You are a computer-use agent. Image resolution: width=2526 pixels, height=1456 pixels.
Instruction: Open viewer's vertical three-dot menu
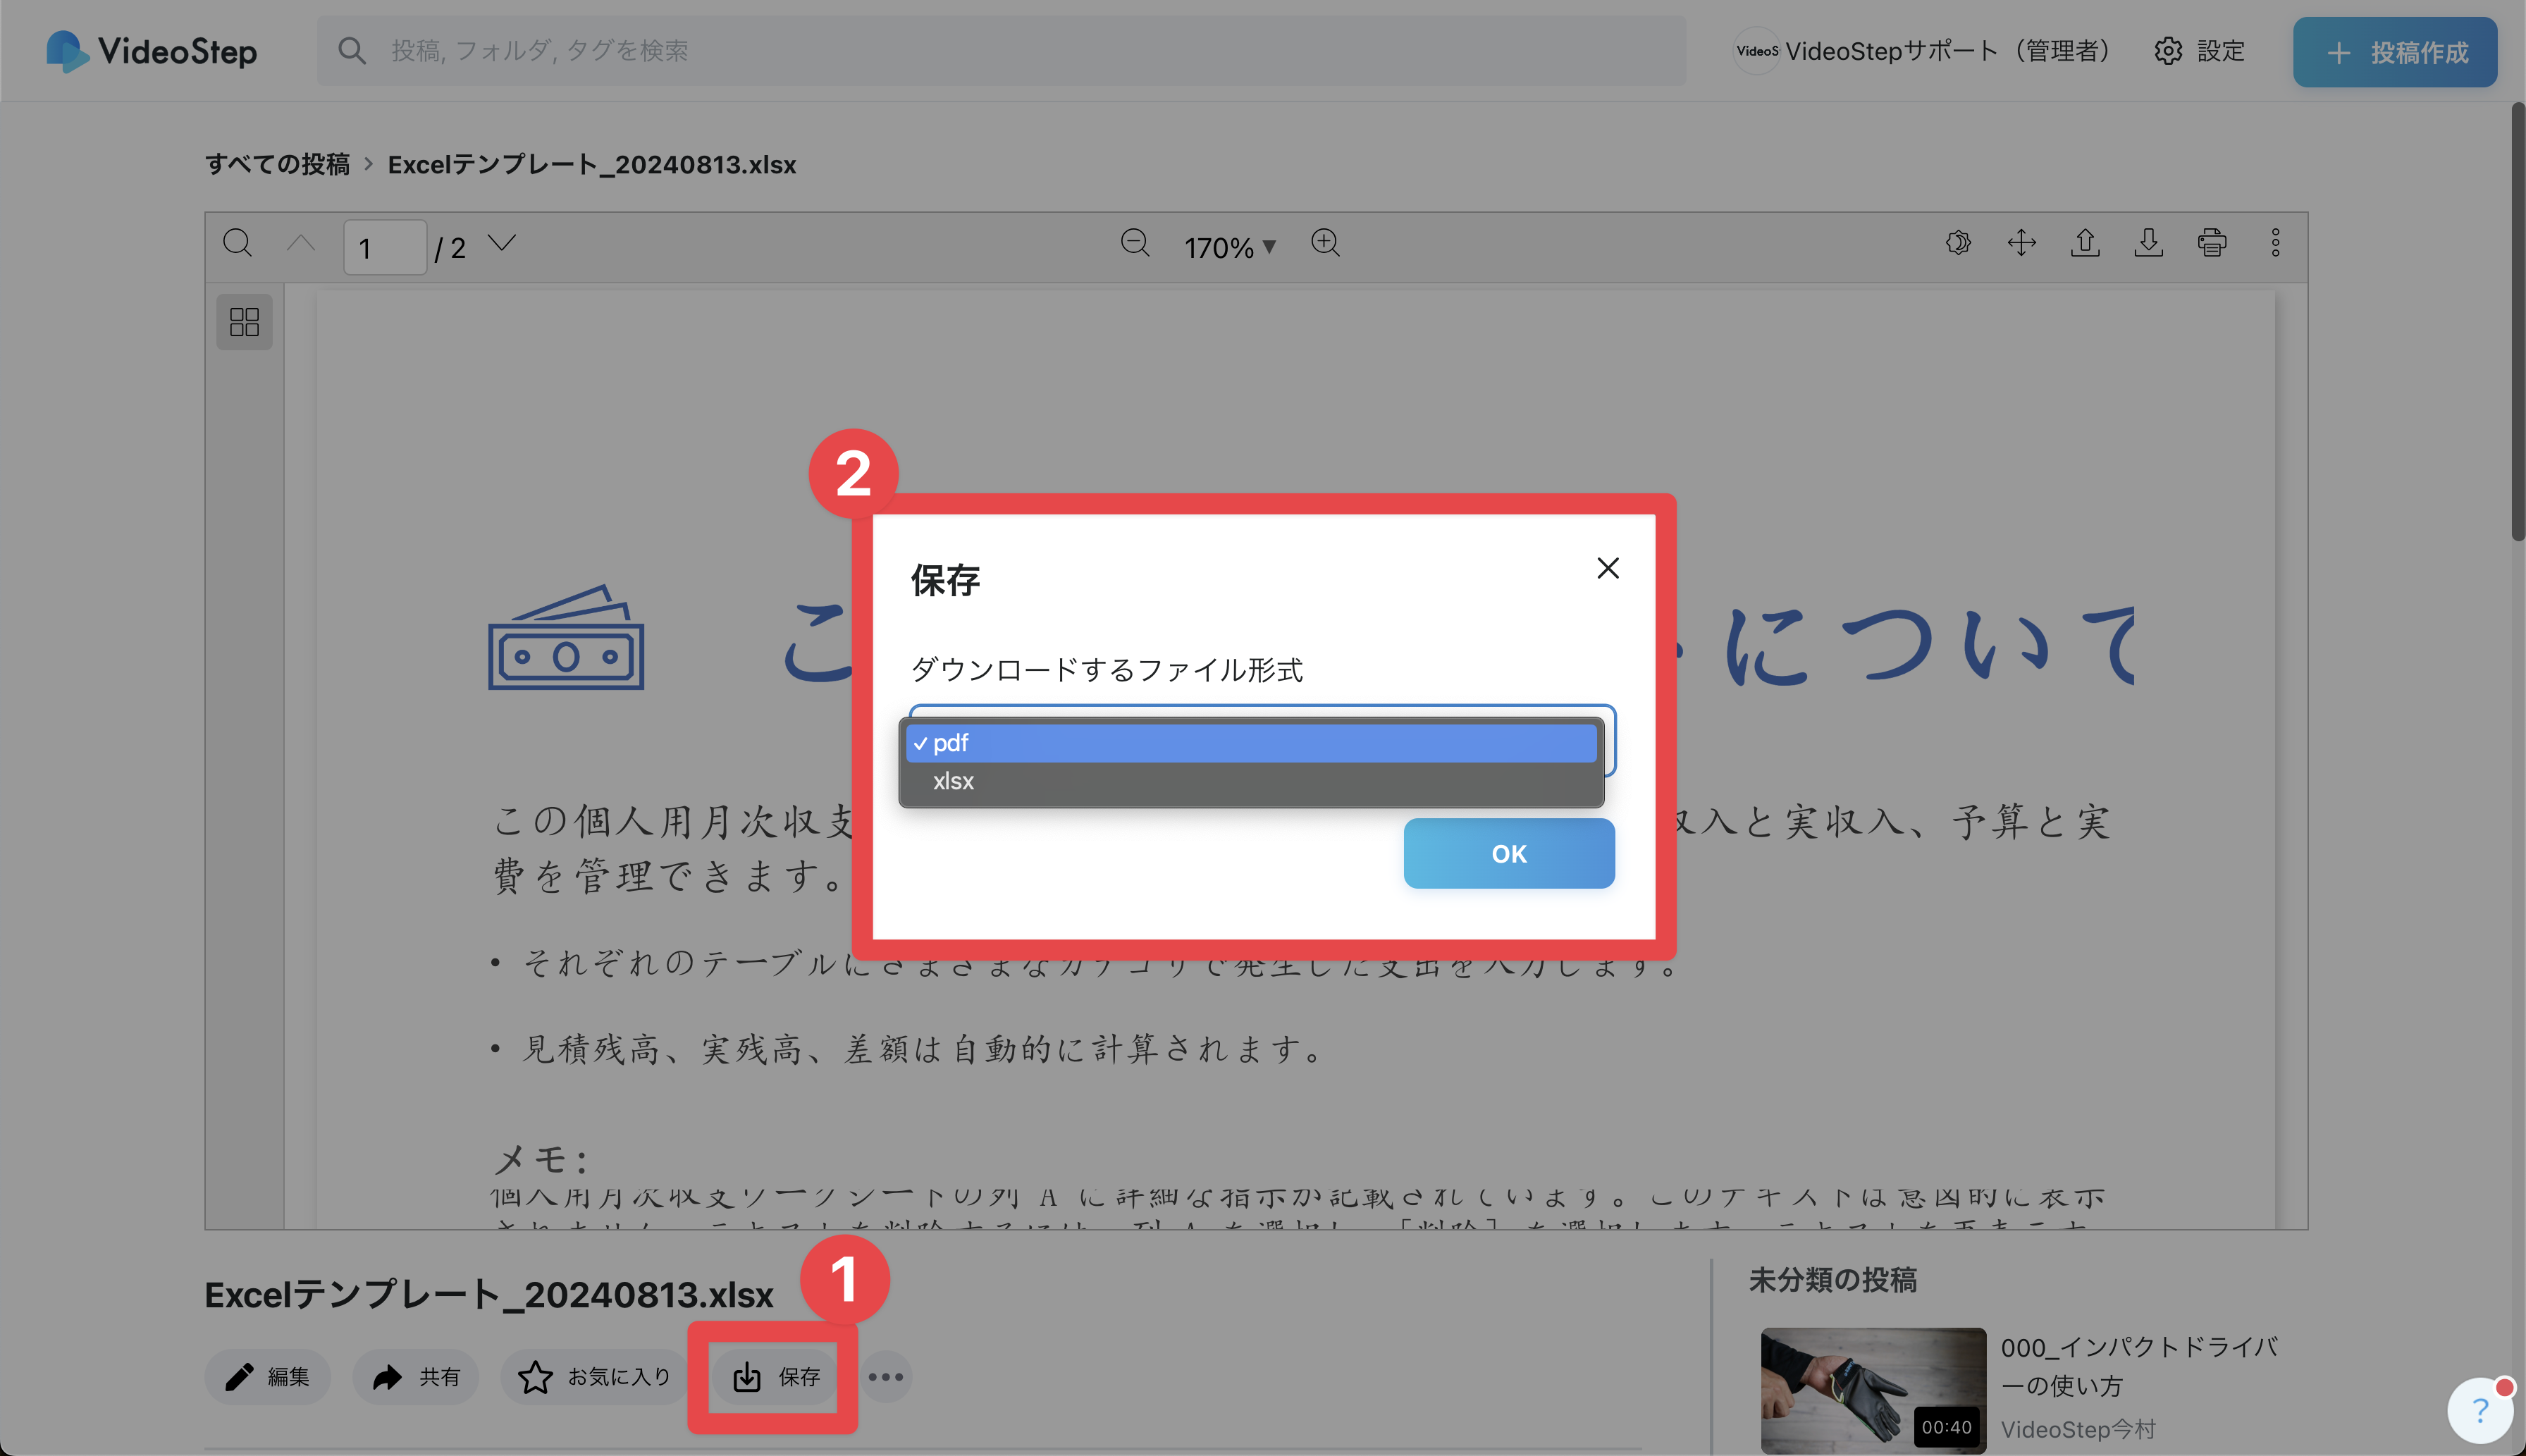tap(2275, 243)
